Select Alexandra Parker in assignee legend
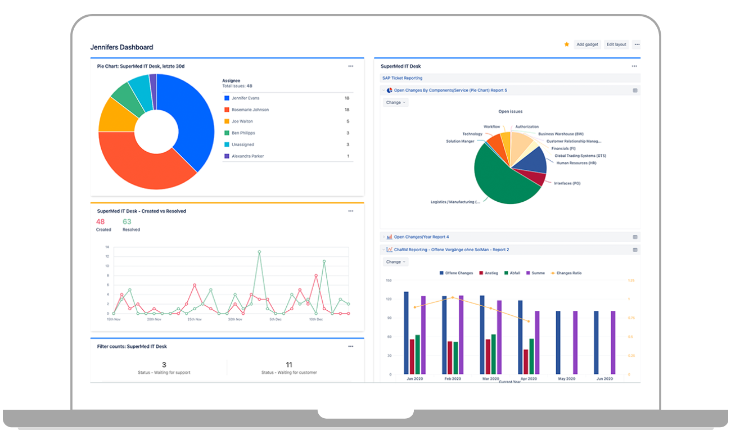 coord(248,156)
